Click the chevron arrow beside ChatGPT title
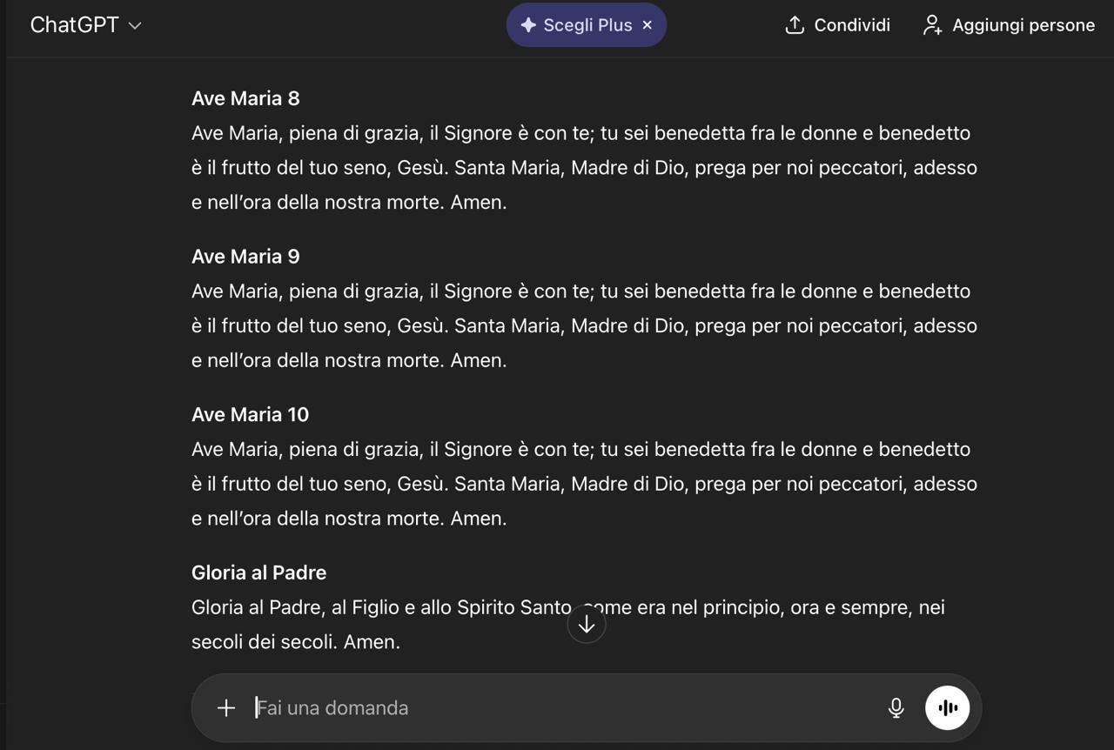Screen dimensions: 1114x750 135,26
